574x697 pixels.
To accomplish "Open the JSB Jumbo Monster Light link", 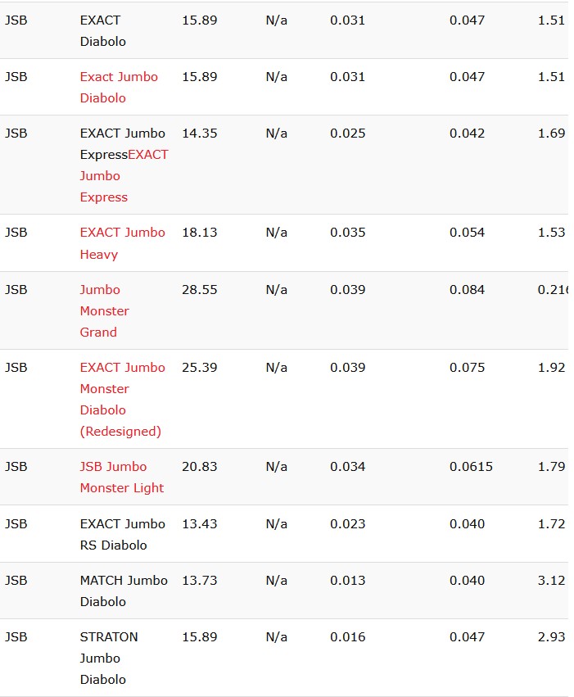I will (122, 477).
